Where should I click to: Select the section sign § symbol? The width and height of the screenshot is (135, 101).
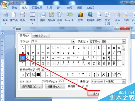pyautogui.click(x=33, y=58)
